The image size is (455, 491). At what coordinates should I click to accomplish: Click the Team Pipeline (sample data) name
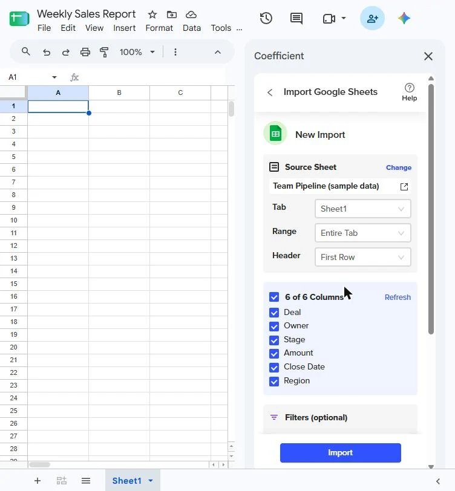click(326, 186)
